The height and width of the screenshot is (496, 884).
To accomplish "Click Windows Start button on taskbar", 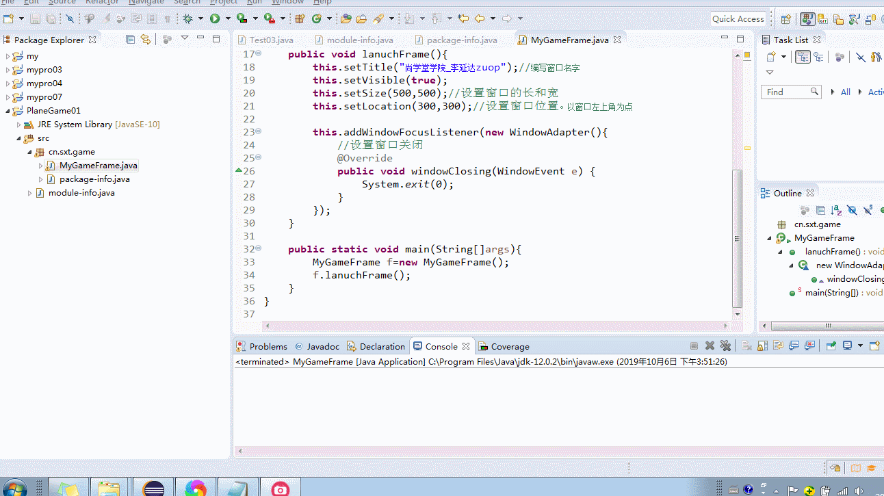I will point(14,488).
